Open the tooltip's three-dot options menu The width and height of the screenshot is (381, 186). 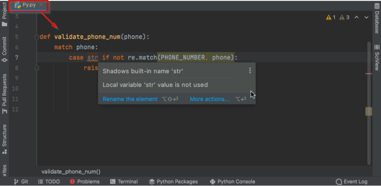[250, 71]
